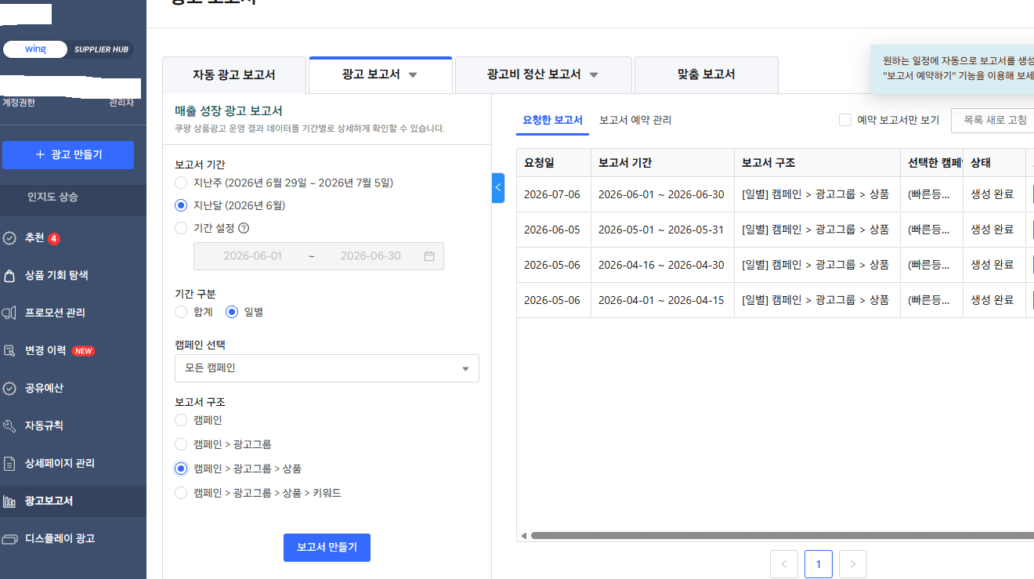Click the 상세페이지 관리 document icon

9,464
